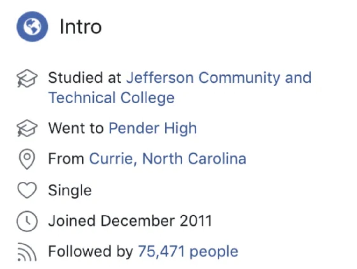Open the Pender High link

coord(153,128)
